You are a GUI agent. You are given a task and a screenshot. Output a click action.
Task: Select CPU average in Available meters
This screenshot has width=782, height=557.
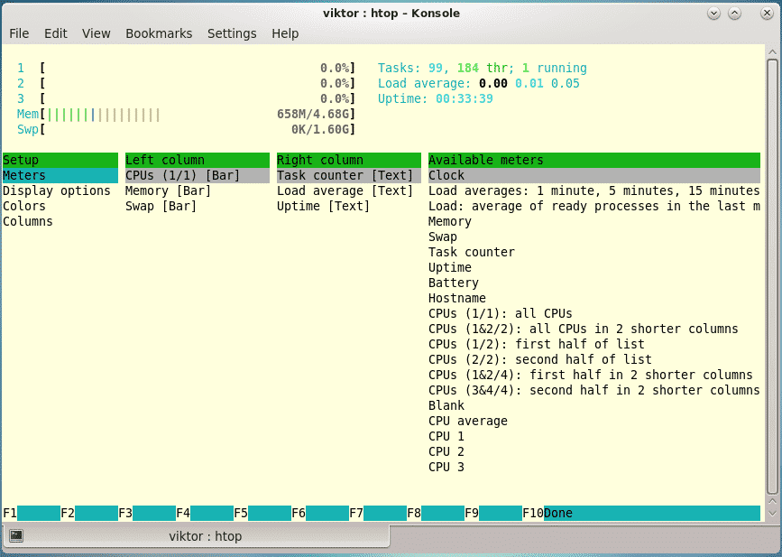pos(467,421)
